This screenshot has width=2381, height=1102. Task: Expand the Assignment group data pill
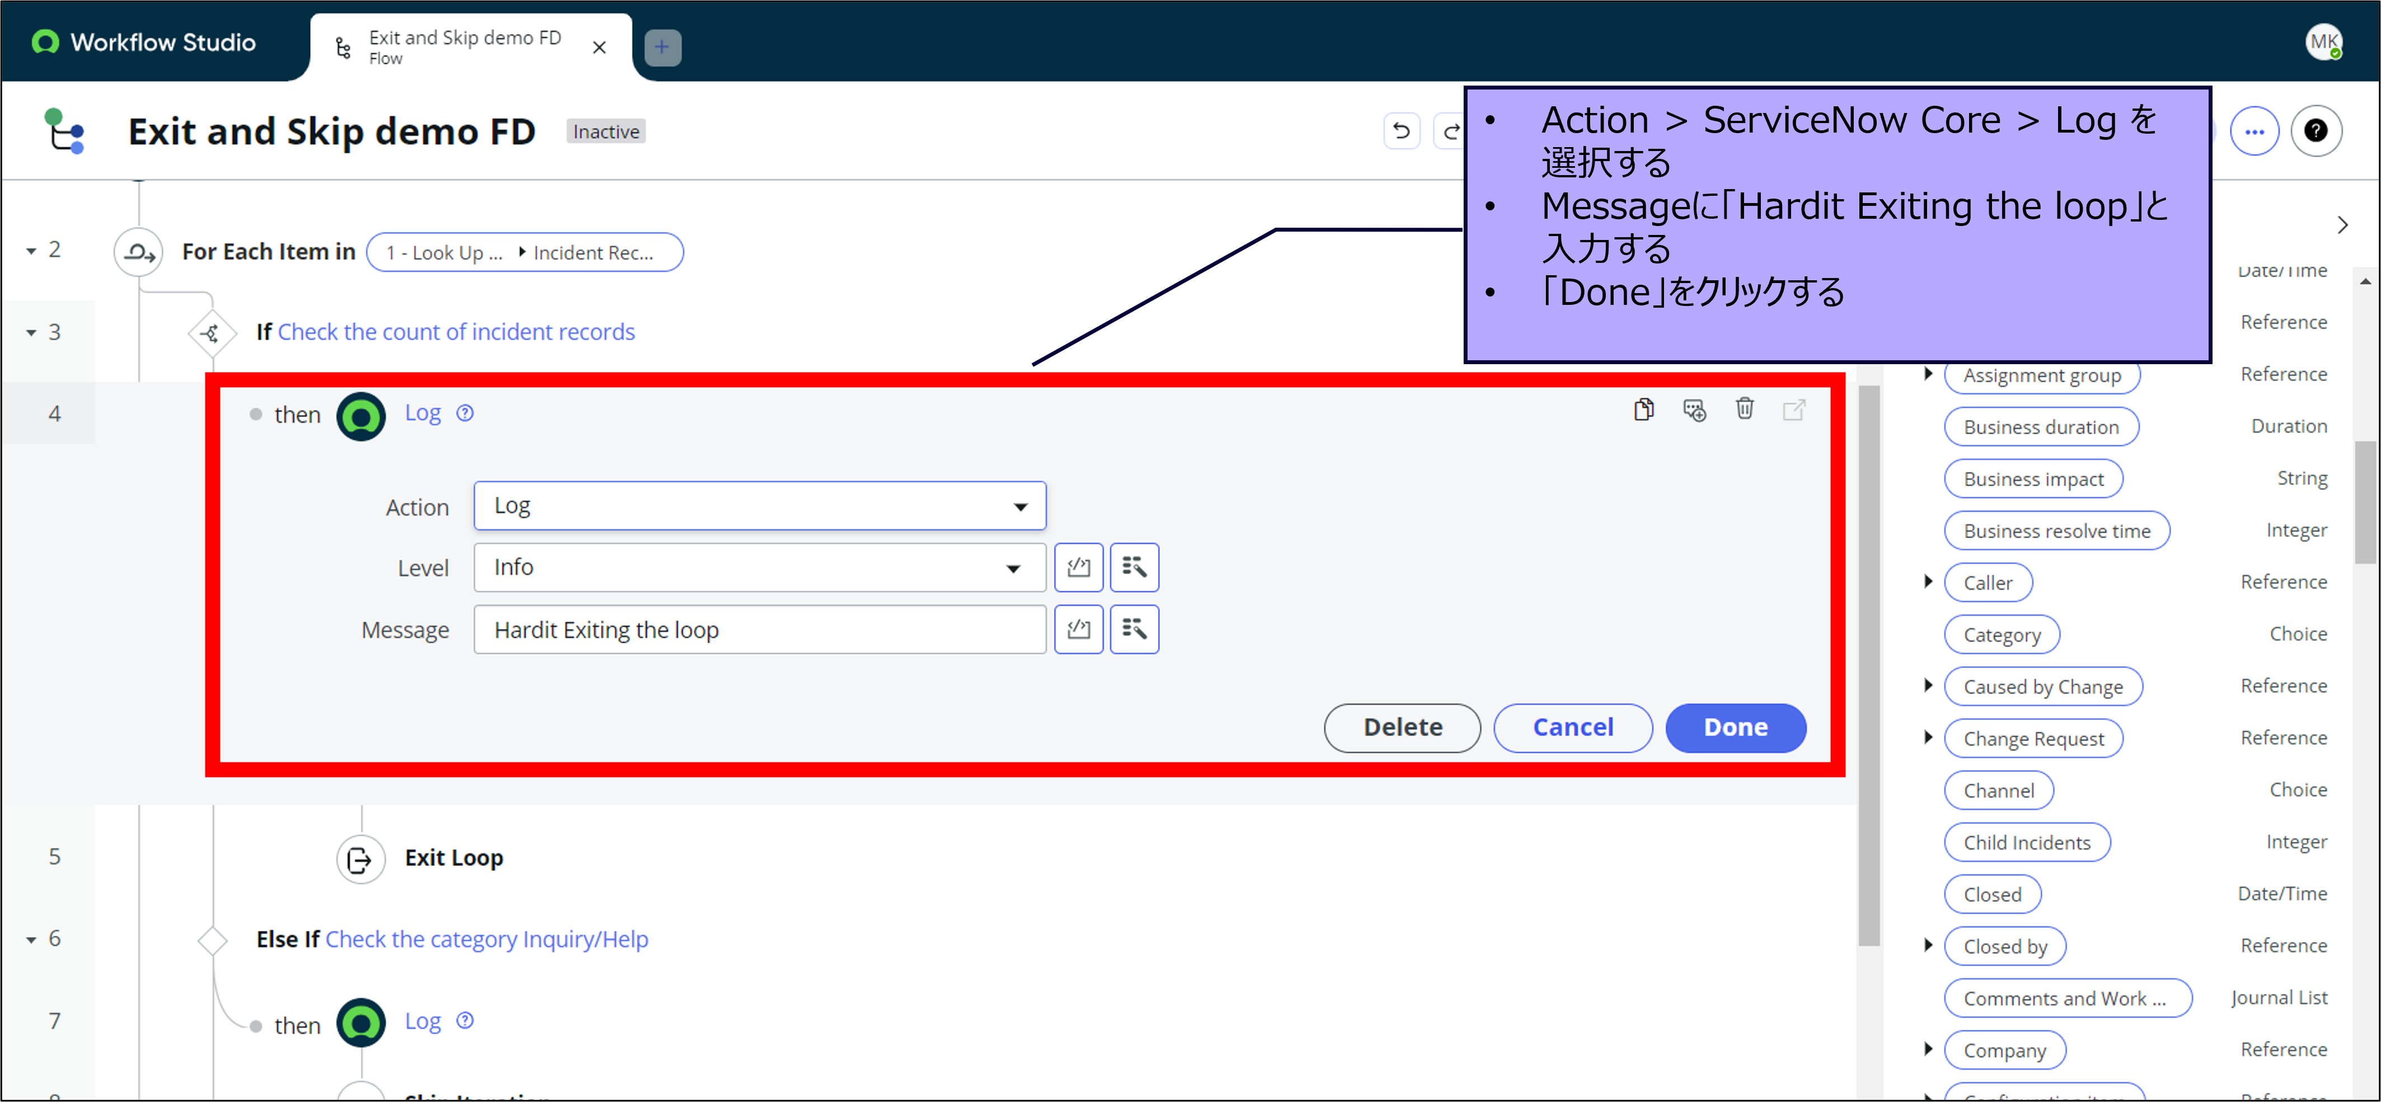pos(1929,375)
